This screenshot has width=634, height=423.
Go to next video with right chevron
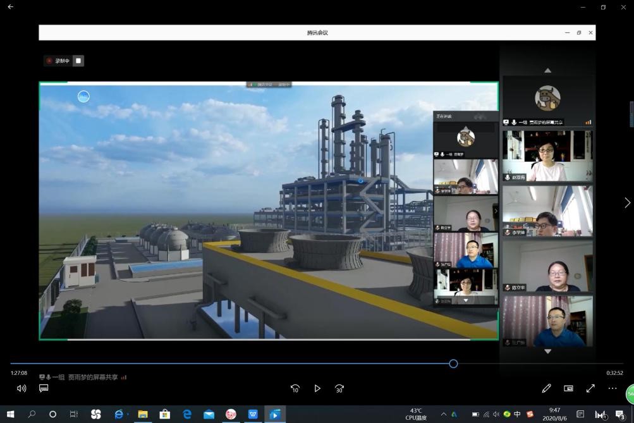tap(627, 202)
